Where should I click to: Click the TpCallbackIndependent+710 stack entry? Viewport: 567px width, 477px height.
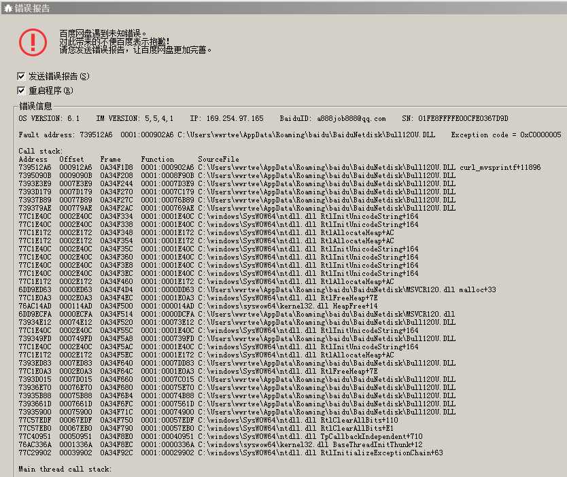click(220, 436)
